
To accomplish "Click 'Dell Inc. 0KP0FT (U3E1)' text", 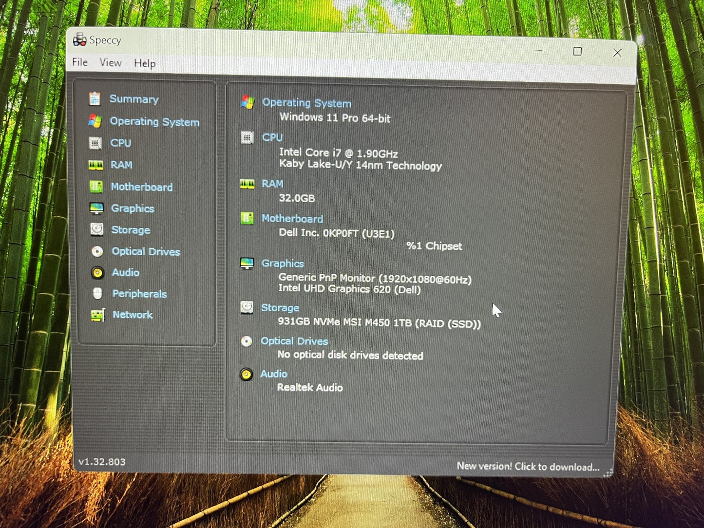I will coord(337,233).
